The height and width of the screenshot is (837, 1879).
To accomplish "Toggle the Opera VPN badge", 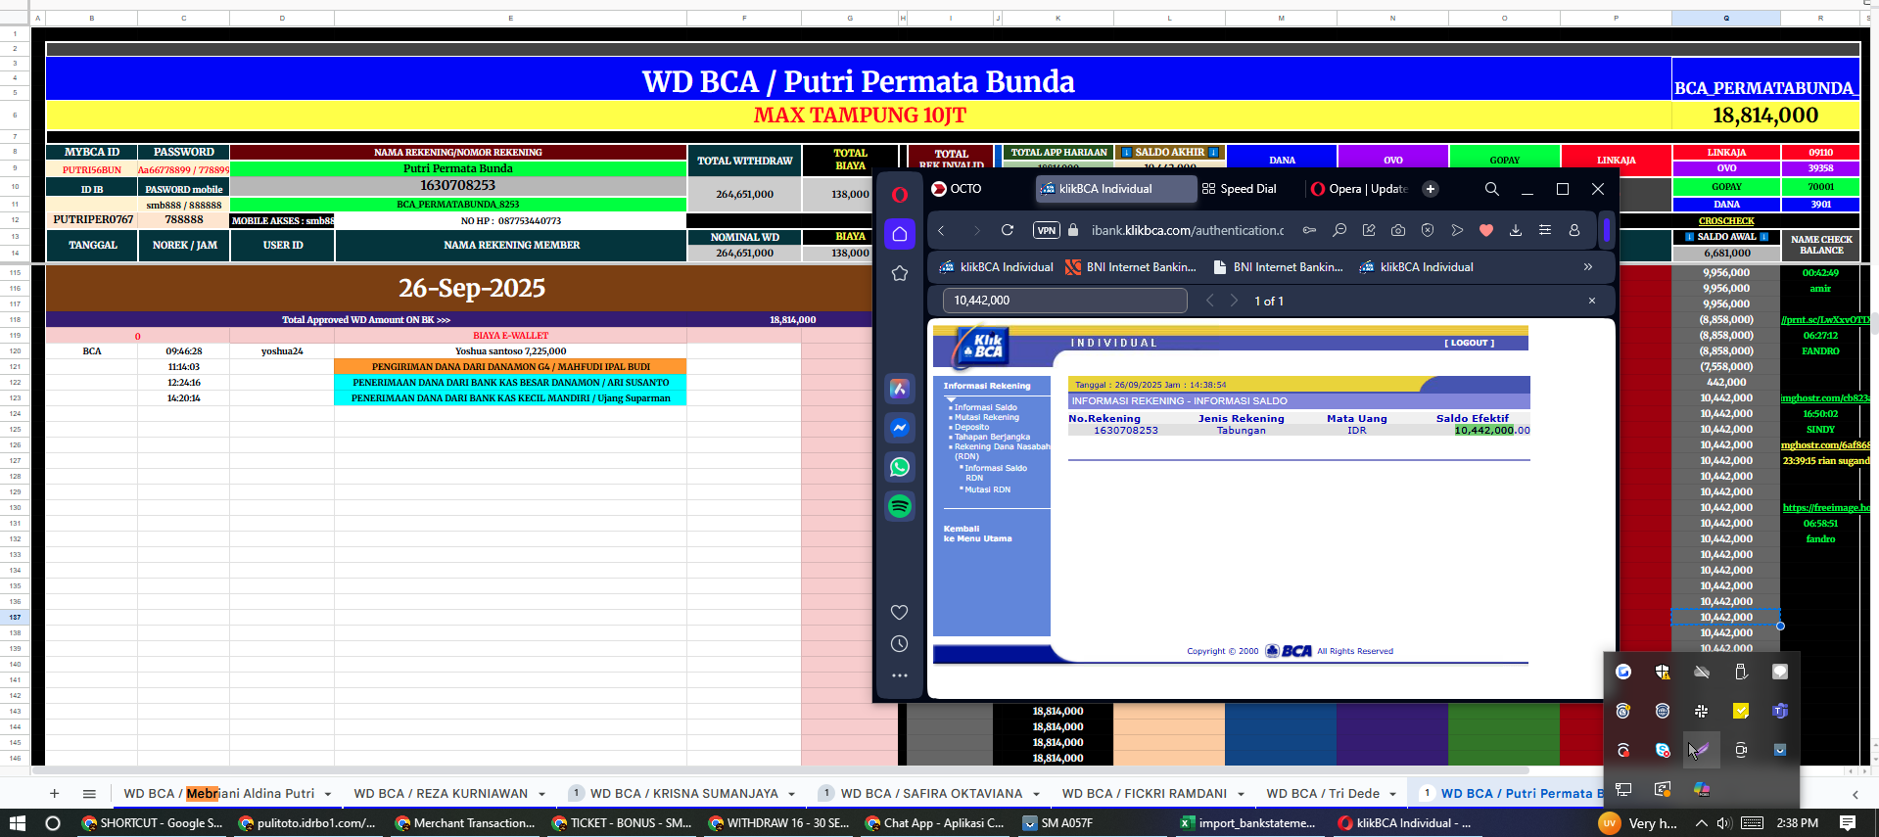I will (1046, 230).
